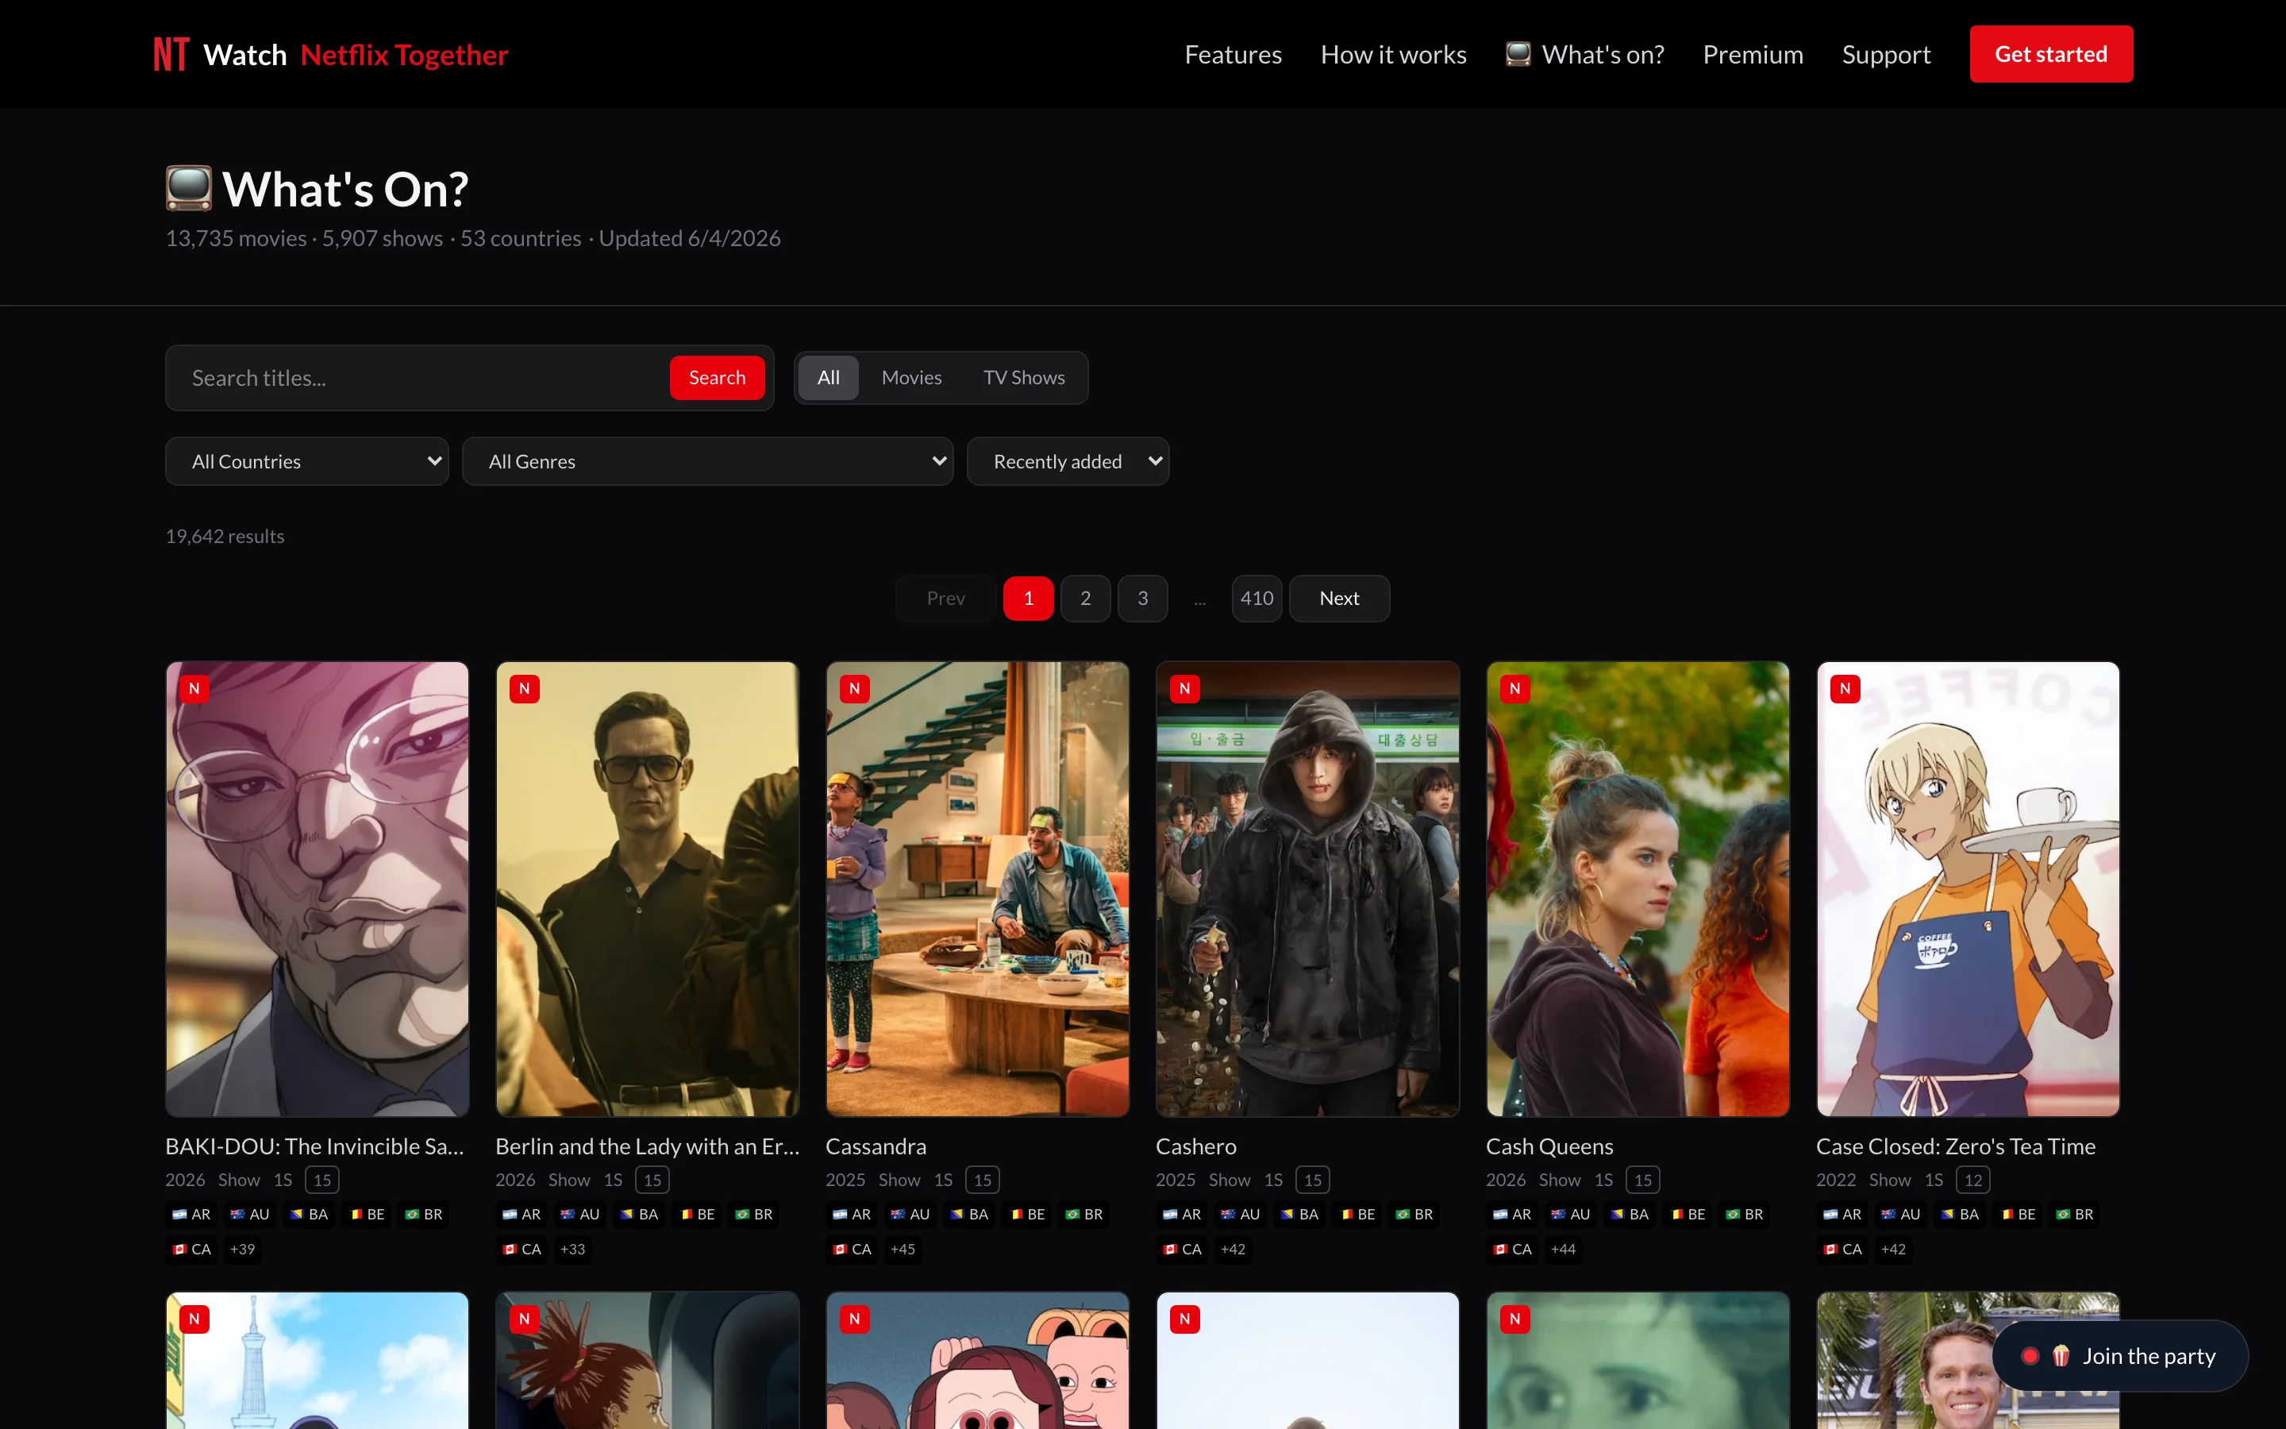Click the BE flag chip under Cashero
The width and height of the screenshot is (2286, 1429).
coord(1357,1215)
